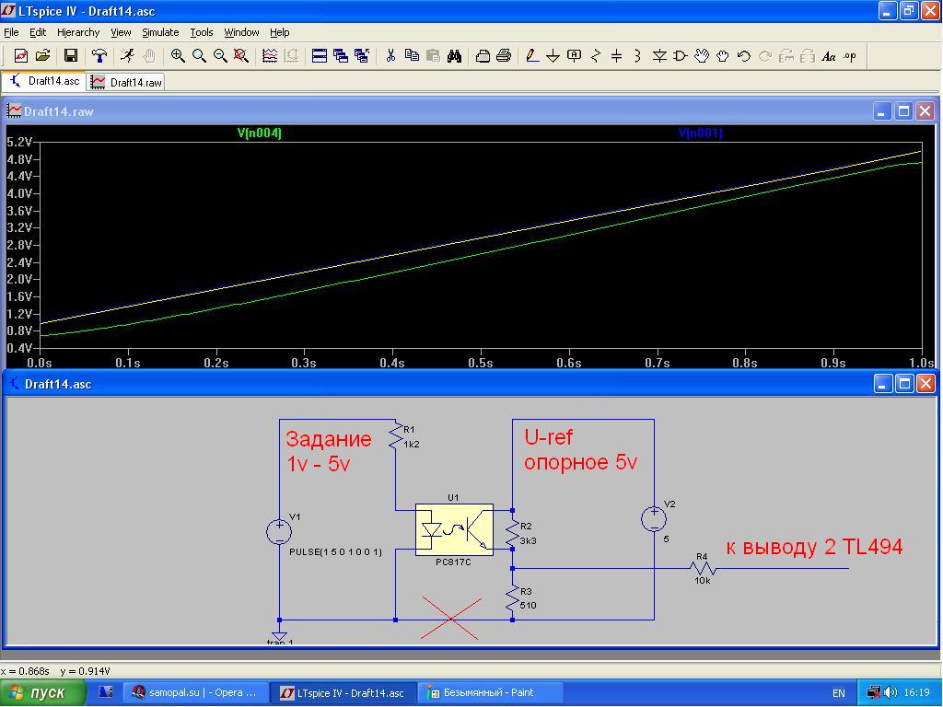
Task: Switch to Безымянный - Paint taskbar window
Action: tap(480, 693)
